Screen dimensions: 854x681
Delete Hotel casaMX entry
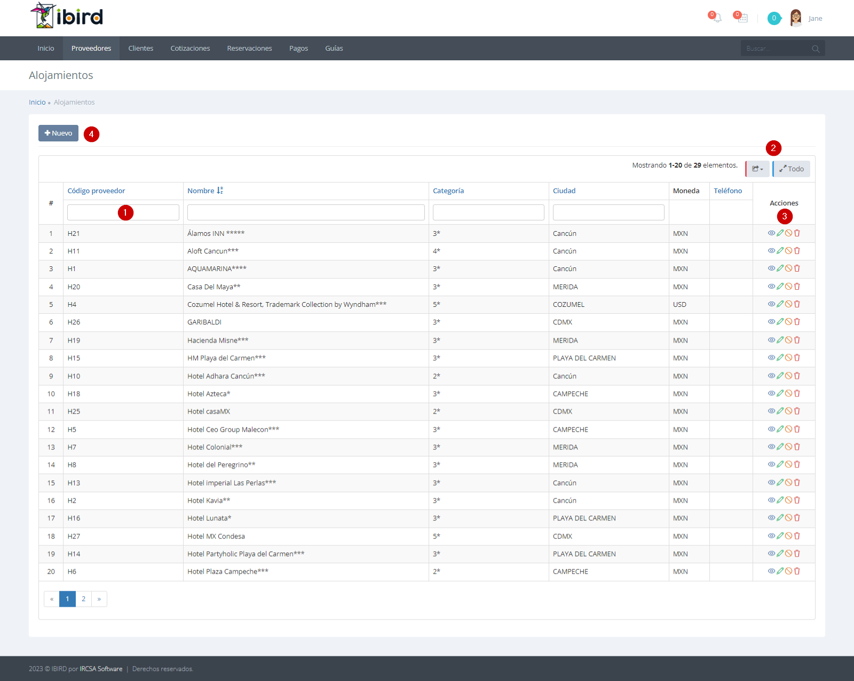797,411
